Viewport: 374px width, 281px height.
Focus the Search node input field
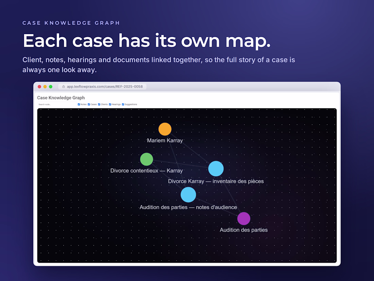pos(57,105)
